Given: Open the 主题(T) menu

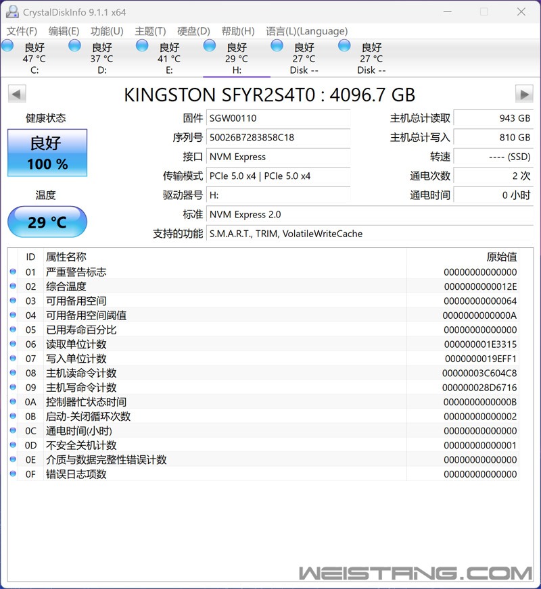Looking at the screenshot, I should [x=150, y=31].
